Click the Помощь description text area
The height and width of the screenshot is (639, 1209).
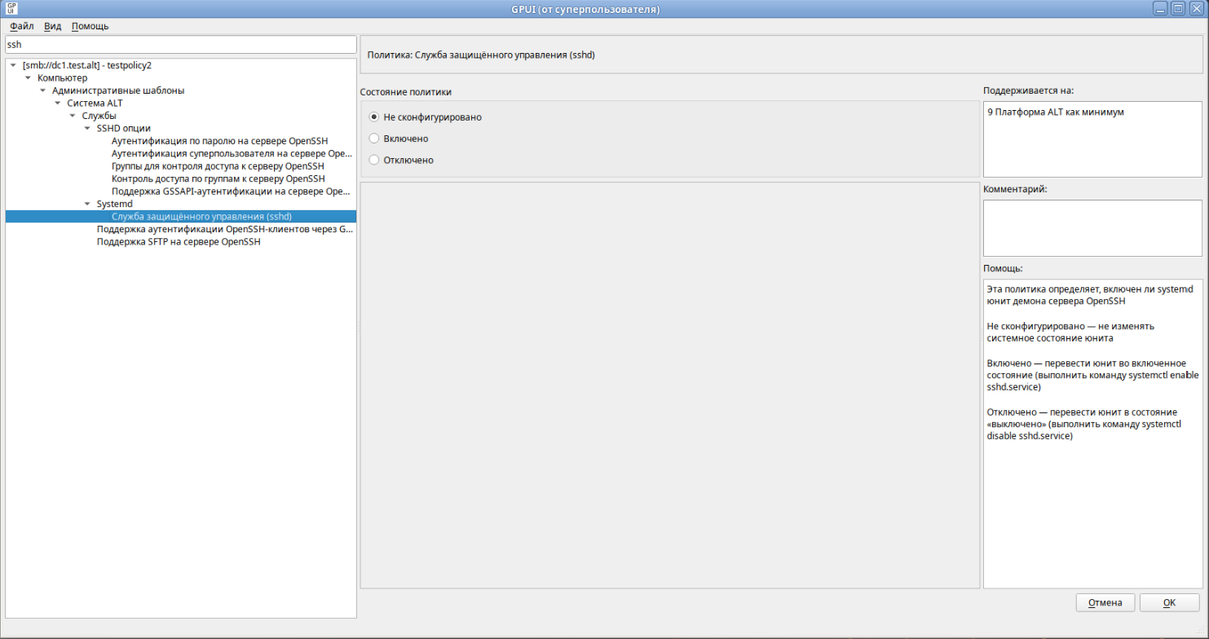(x=1092, y=434)
